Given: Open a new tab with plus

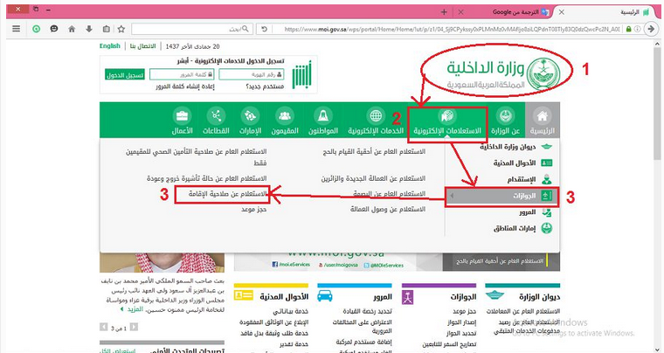Looking at the screenshot, I should click(x=444, y=12).
